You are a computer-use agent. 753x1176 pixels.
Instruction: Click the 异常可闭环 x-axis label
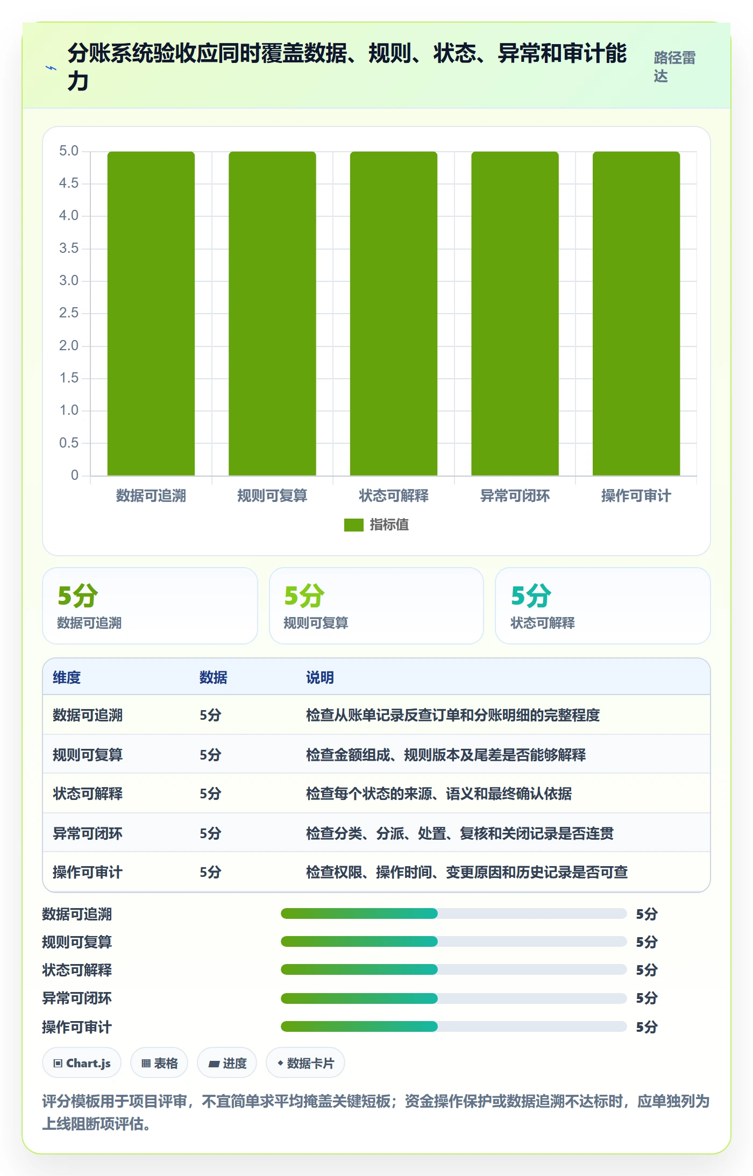515,495
